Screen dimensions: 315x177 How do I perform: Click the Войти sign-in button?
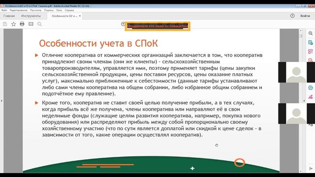pyautogui.click(x=305, y=16)
